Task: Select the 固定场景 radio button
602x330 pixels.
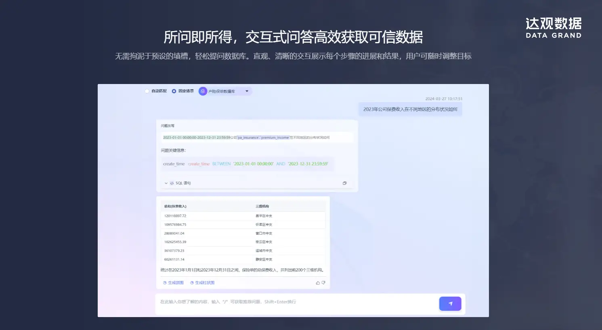Action: [x=174, y=91]
